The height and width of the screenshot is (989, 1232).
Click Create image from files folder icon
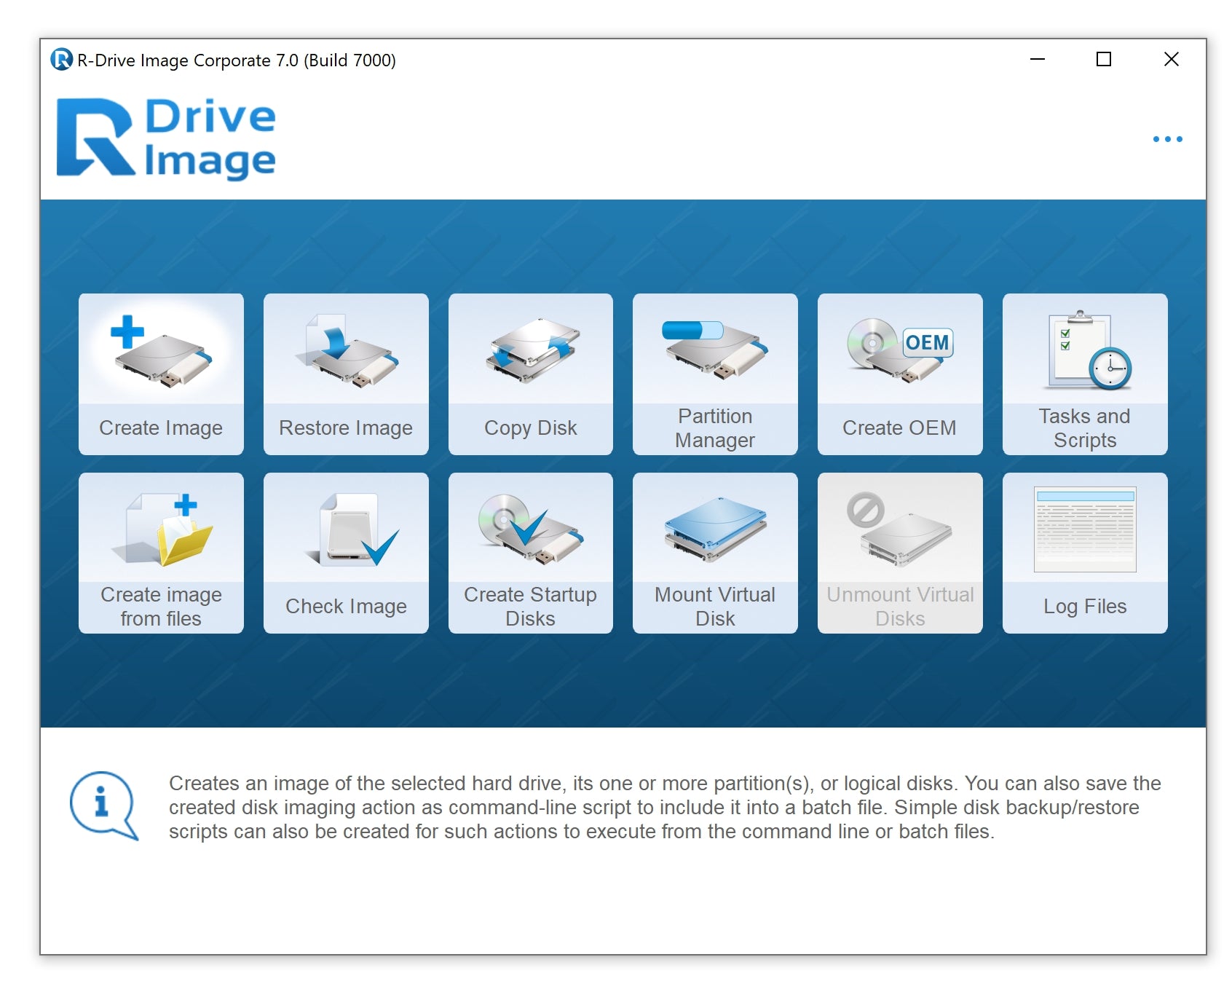point(162,530)
